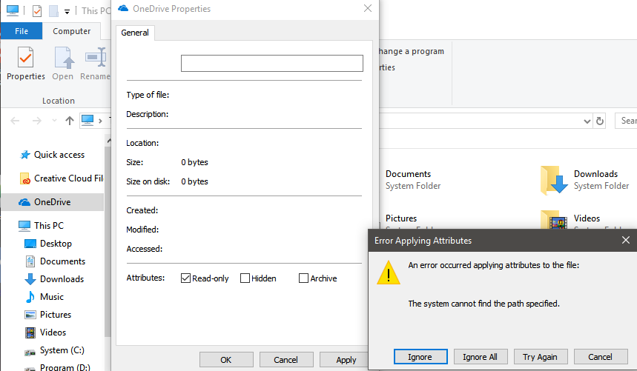Click Cancel in OneDrive Properties
The height and width of the screenshot is (371, 637).
point(286,360)
